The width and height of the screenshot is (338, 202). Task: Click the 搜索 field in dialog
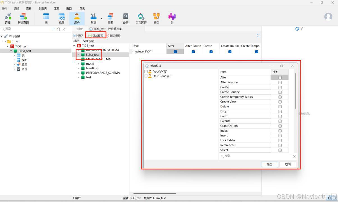pos(256,156)
